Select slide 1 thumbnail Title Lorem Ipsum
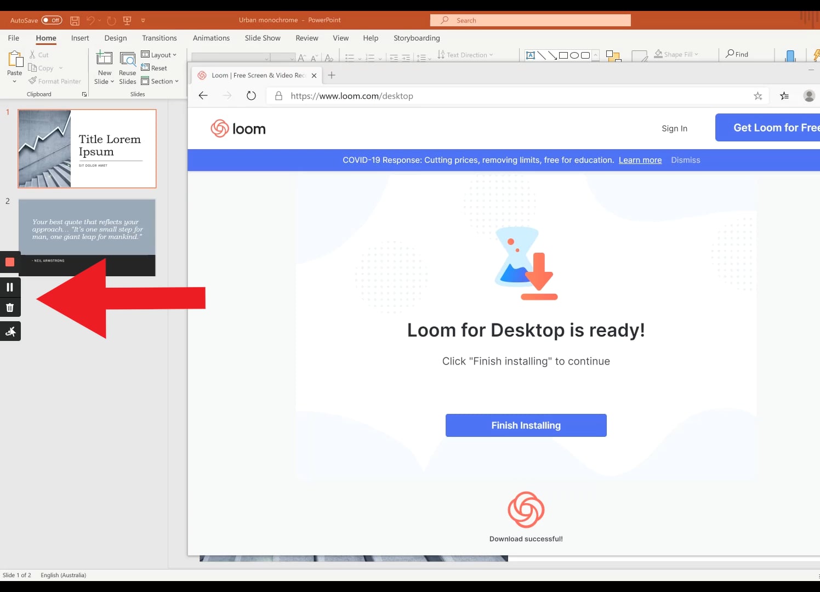Viewport: 820px width, 592px height. tap(87, 149)
